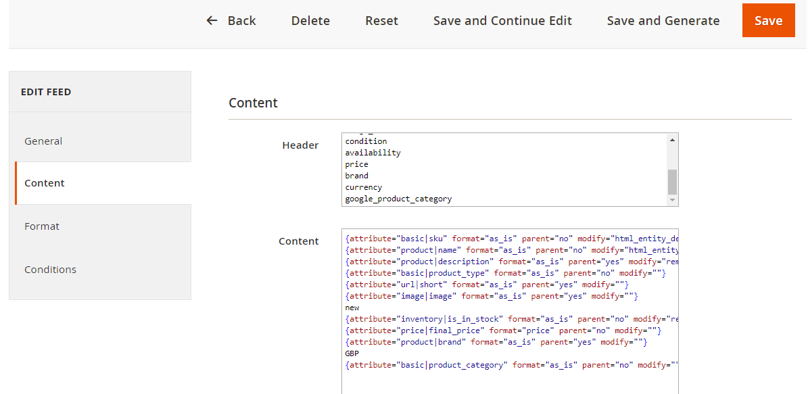Click the basic|sku attribute line
The height and width of the screenshot is (394, 808).
(x=473, y=239)
